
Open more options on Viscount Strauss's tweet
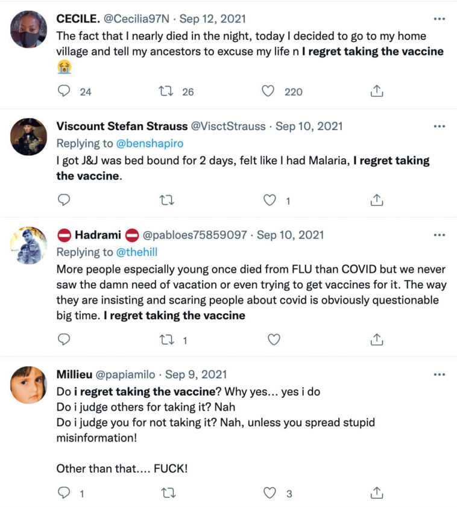coord(440,126)
